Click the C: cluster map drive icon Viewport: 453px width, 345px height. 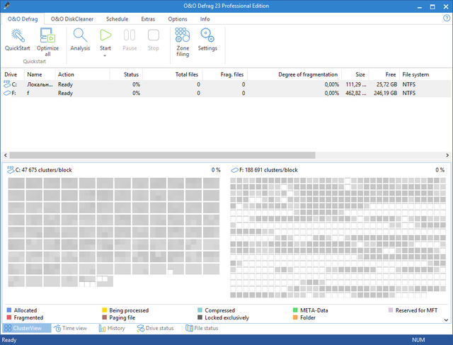pyautogui.click(x=11, y=170)
